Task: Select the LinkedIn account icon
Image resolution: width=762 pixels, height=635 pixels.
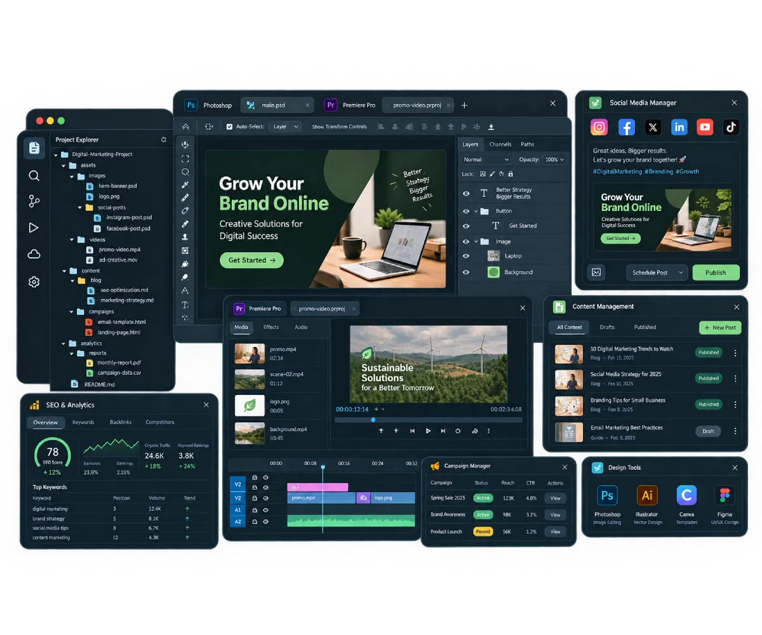Action: [x=679, y=127]
